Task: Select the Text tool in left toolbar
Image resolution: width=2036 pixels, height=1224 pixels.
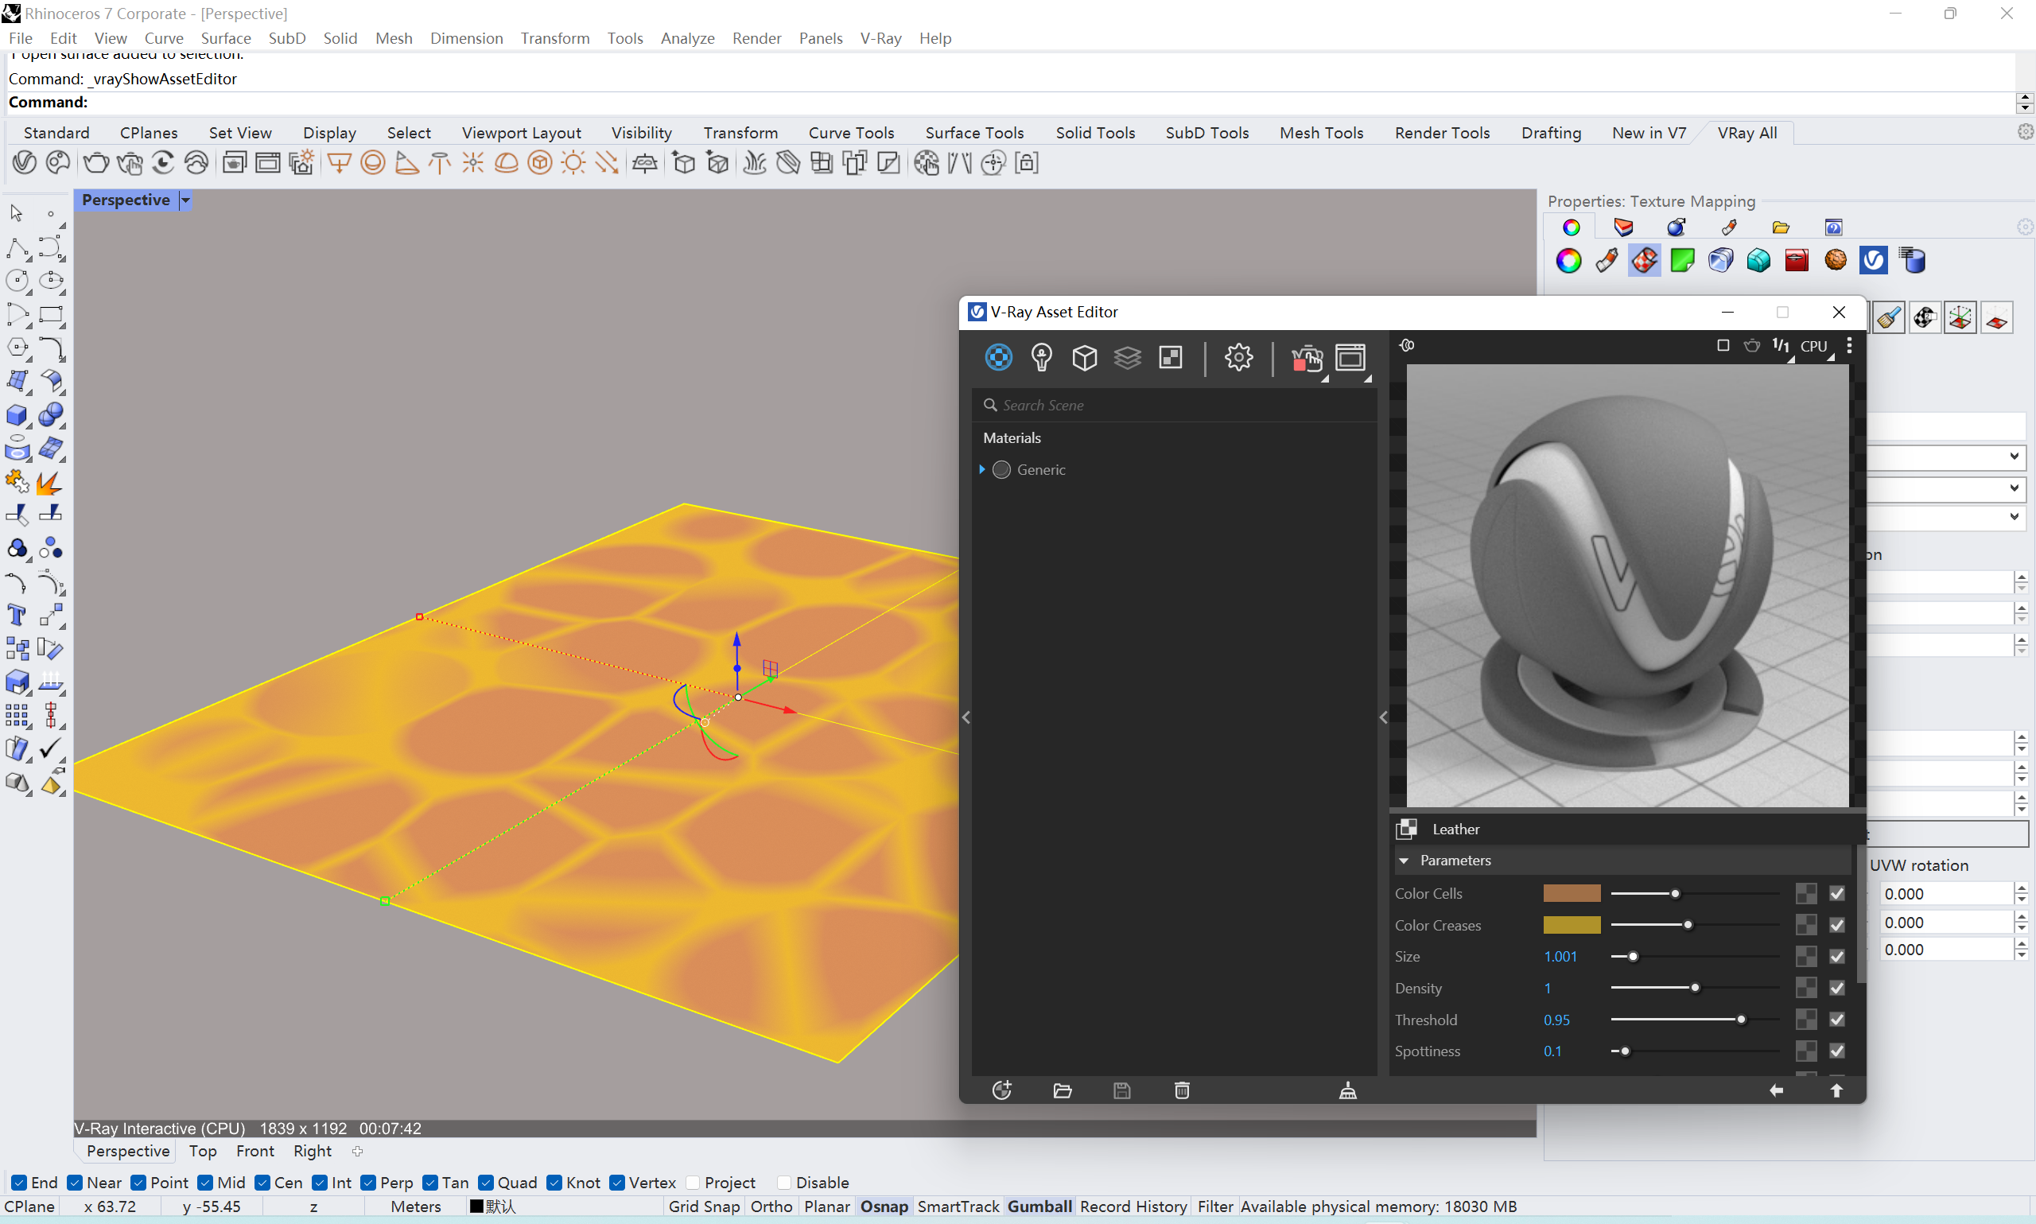Action: (17, 616)
